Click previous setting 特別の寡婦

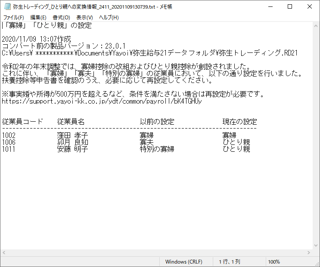[x=157, y=149]
